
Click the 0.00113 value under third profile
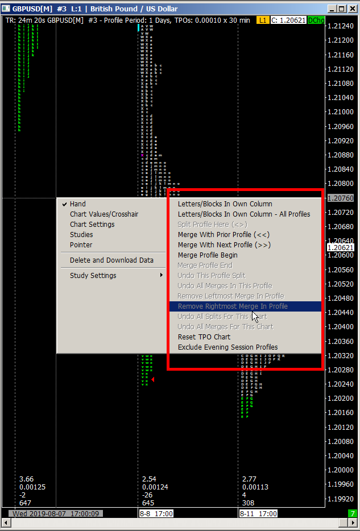pos(255,487)
